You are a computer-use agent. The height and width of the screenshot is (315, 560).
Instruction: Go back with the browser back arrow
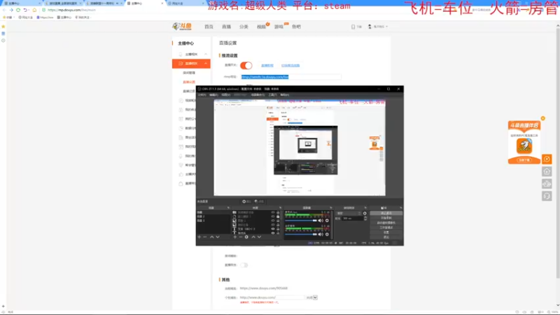[x=4, y=10]
